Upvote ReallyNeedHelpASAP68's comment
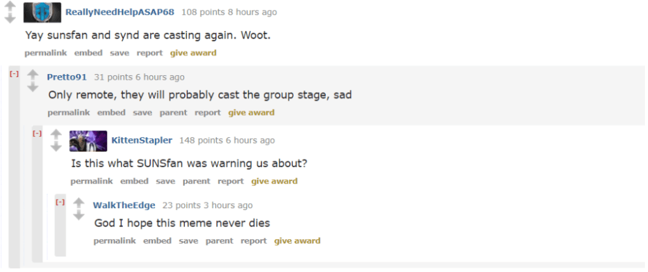 (x=10, y=6)
